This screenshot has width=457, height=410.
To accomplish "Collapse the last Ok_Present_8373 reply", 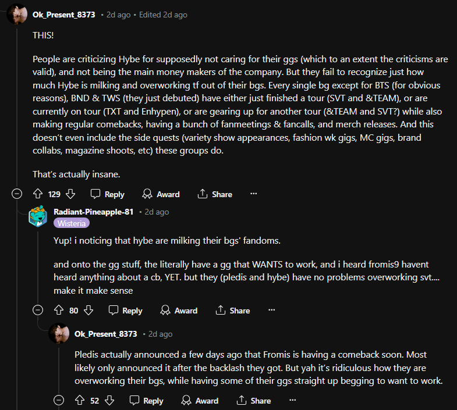I will tap(59, 401).
